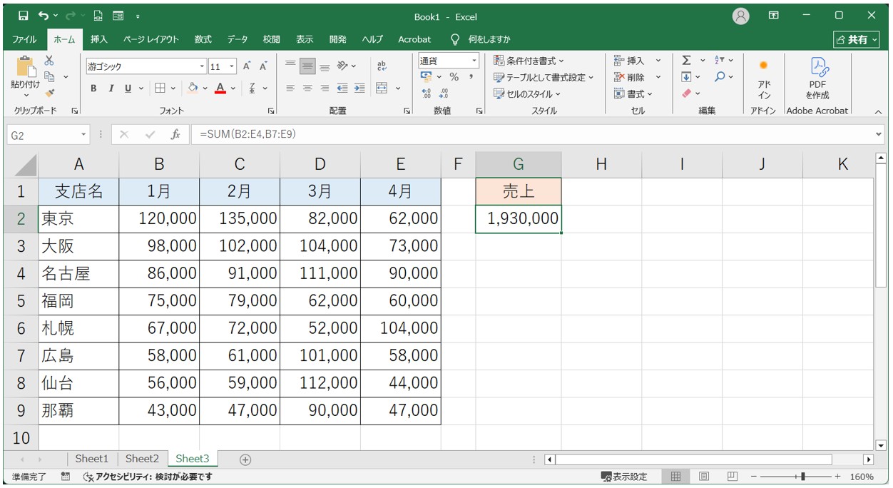Screen dimensions: 893x488
Task: Apply the cell fill color bucket
Action: pyautogui.click(x=192, y=88)
